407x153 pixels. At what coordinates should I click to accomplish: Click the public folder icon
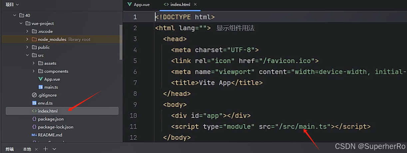click(x=34, y=47)
